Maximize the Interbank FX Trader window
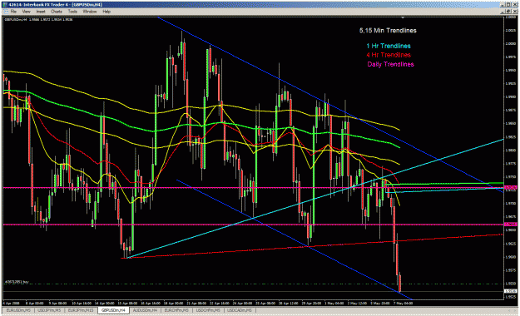 (509, 5)
